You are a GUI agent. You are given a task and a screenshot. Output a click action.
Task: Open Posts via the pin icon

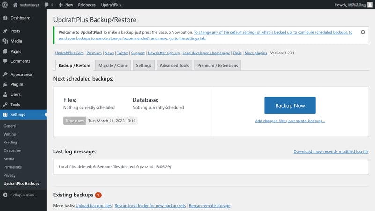tap(5, 31)
